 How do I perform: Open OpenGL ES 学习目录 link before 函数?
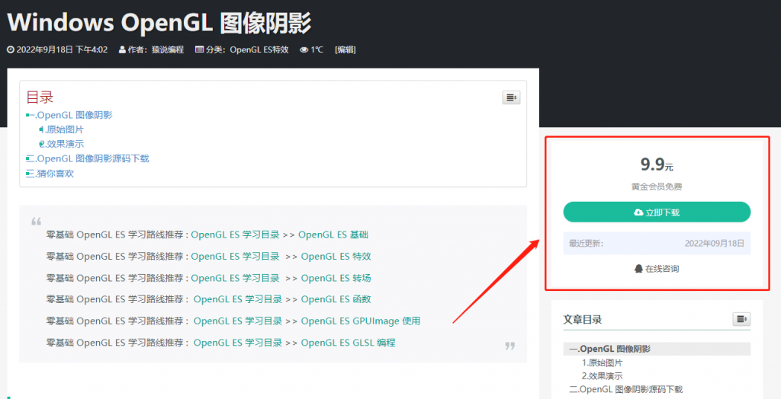238,299
